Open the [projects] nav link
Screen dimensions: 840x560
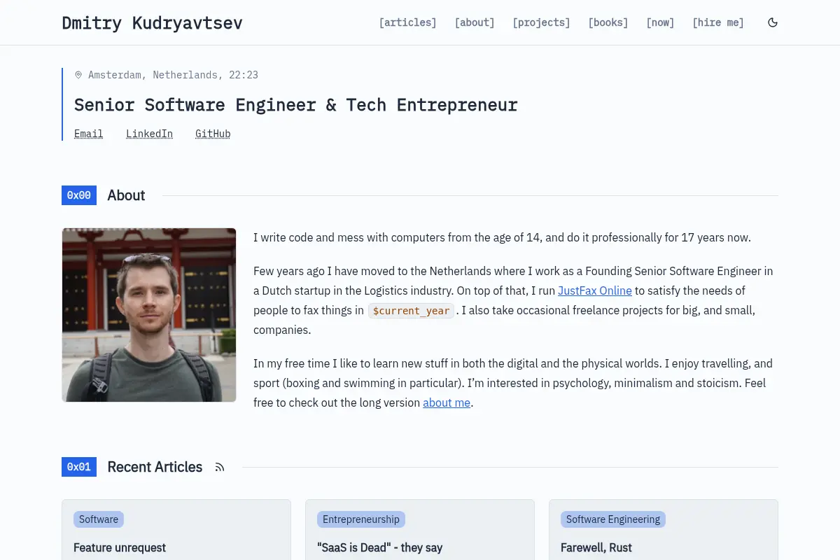pos(541,22)
